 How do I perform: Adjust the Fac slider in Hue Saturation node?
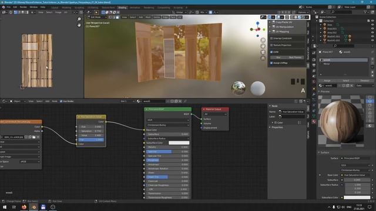91,139
